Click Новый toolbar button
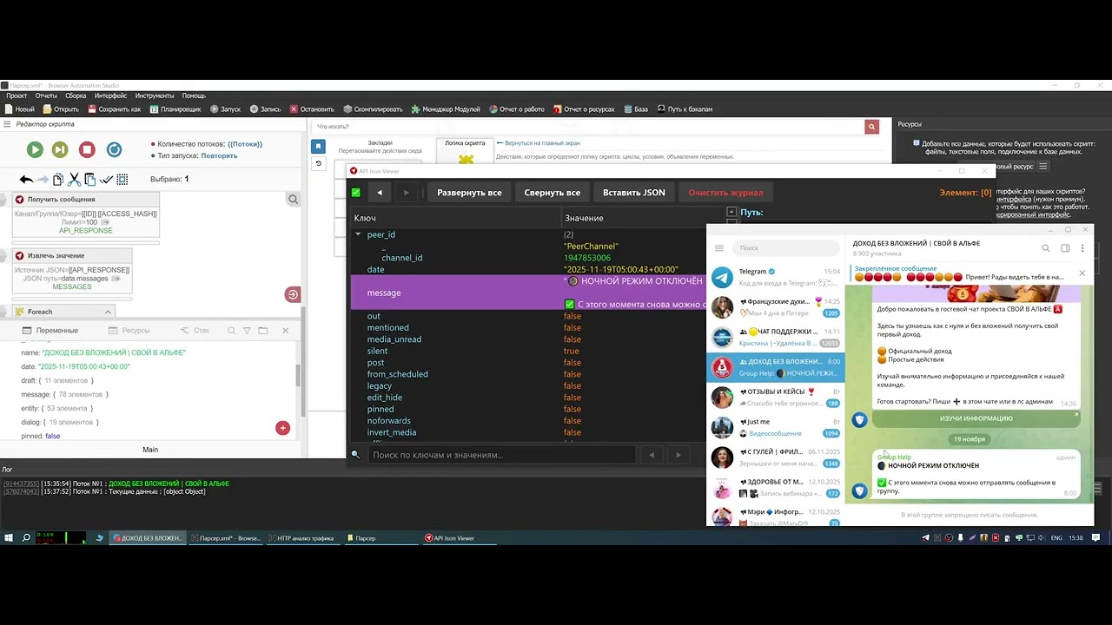Image resolution: width=1112 pixels, height=625 pixels. pos(19,109)
